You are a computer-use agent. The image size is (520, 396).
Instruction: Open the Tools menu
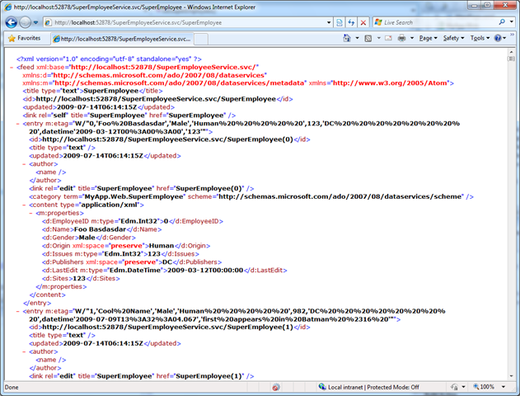pos(480,38)
